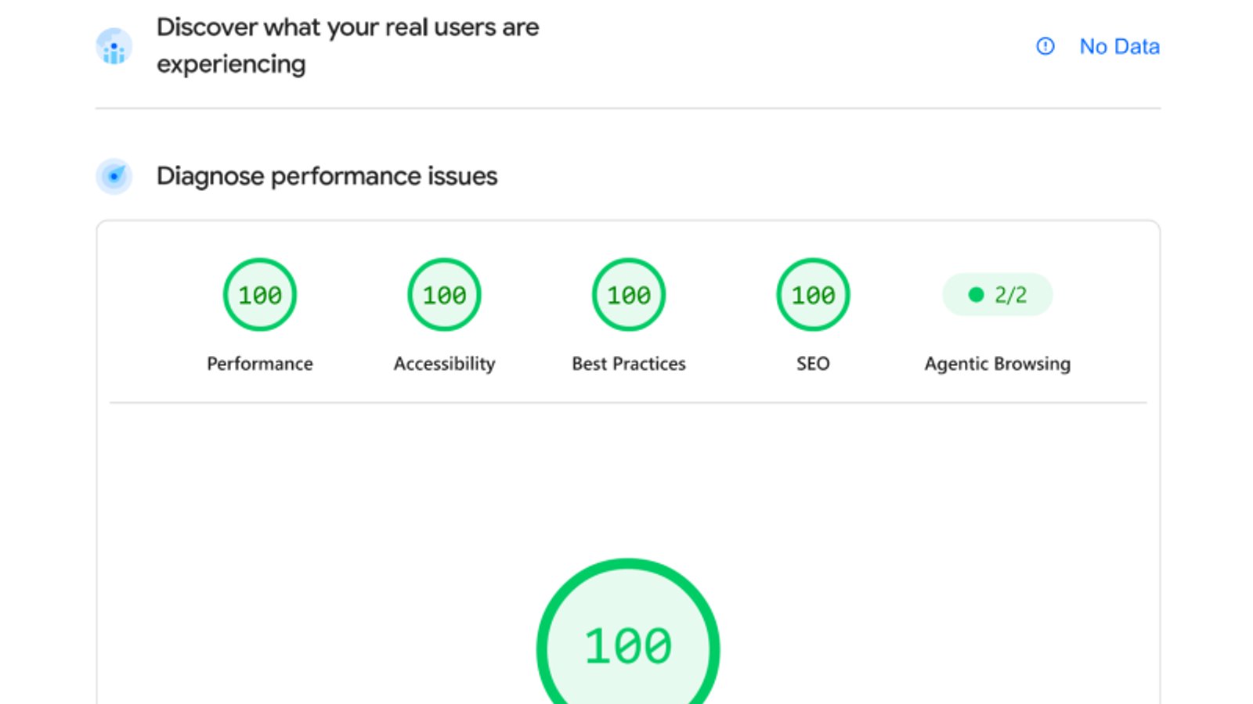Select the SEO score gauge

[813, 295]
